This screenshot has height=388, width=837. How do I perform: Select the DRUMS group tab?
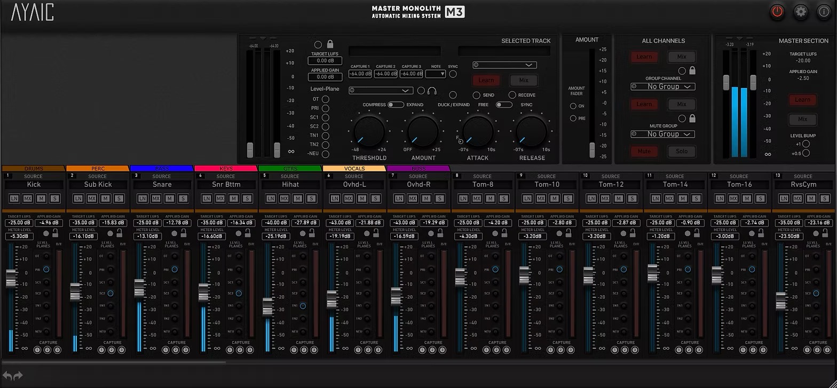33,169
